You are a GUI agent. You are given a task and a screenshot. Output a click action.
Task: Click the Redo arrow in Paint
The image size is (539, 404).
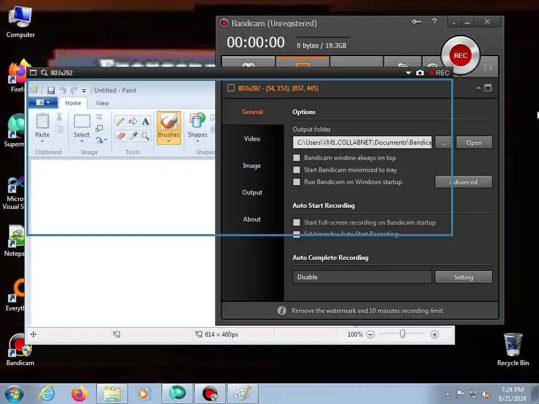[74, 90]
